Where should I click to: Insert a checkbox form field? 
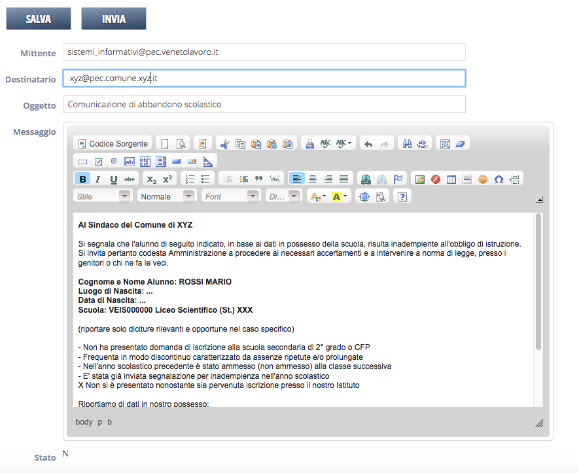pyautogui.click(x=98, y=161)
